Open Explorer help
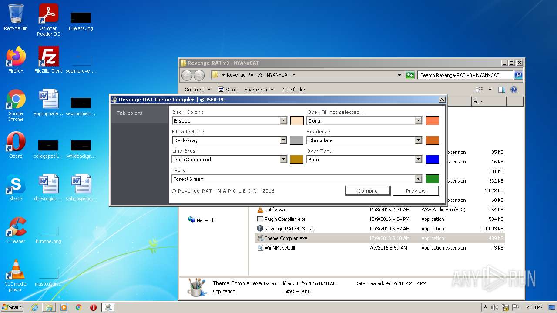The height and width of the screenshot is (313, 557). point(514,90)
